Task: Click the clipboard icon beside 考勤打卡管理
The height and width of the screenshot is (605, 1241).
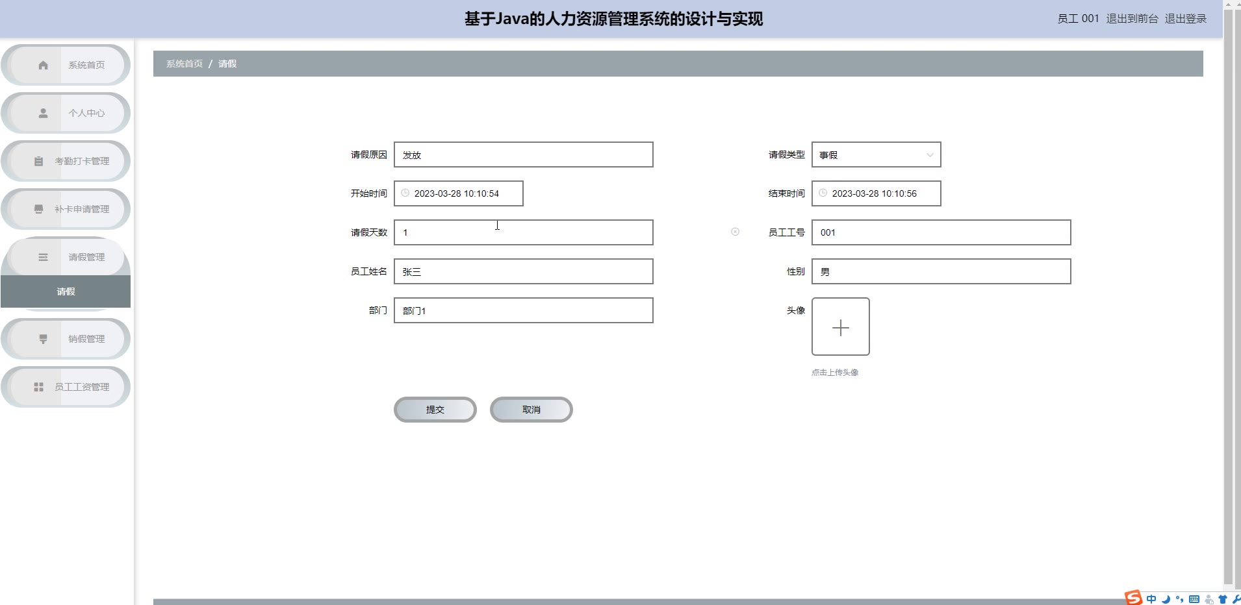Action: pyautogui.click(x=38, y=161)
